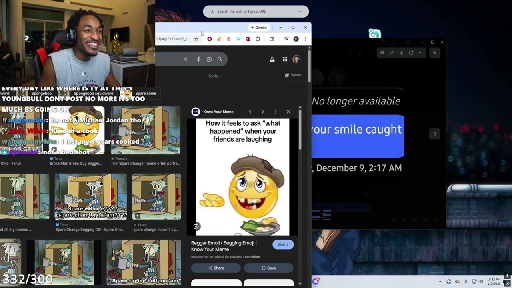This screenshot has height=288, width=512.
Task: Expand the Tools dropdown
Action: [x=214, y=76]
